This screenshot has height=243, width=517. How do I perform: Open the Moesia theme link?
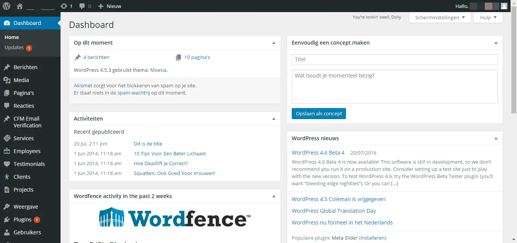click(x=158, y=70)
